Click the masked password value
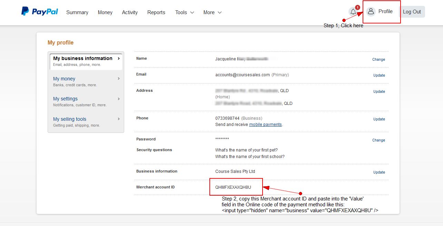Image resolution: width=443 pixels, height=226 pixels. click(222, 139)
